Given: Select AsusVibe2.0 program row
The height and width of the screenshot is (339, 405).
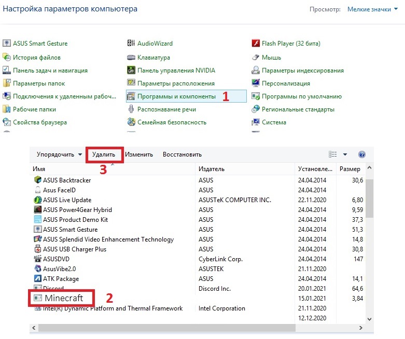Looking at the screenshot, I should pos(198,269).
